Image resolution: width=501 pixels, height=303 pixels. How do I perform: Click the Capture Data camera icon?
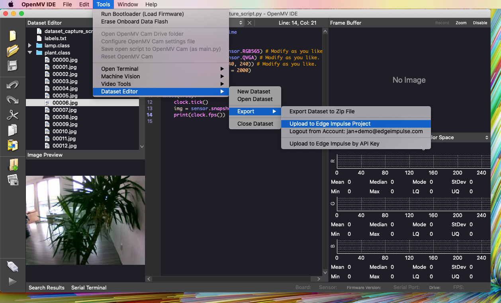pyautogui.click(x=13, y=180)
